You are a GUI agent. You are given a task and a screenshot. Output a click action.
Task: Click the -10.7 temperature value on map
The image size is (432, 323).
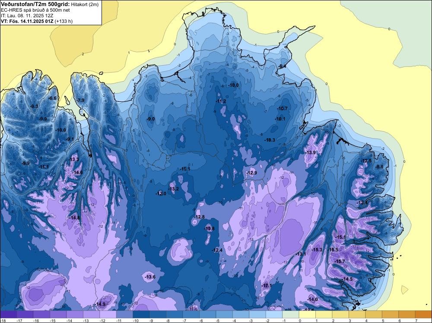click(283, 108)
